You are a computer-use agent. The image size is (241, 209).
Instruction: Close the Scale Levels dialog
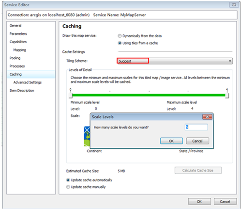click(207, 117)
